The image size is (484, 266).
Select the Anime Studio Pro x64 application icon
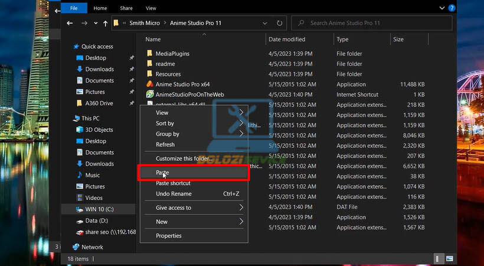(150, 85)
